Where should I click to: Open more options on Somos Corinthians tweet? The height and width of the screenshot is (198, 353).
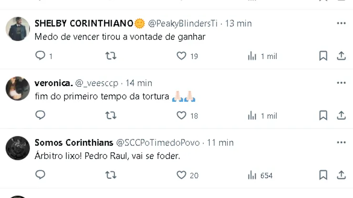click(341, 142)
